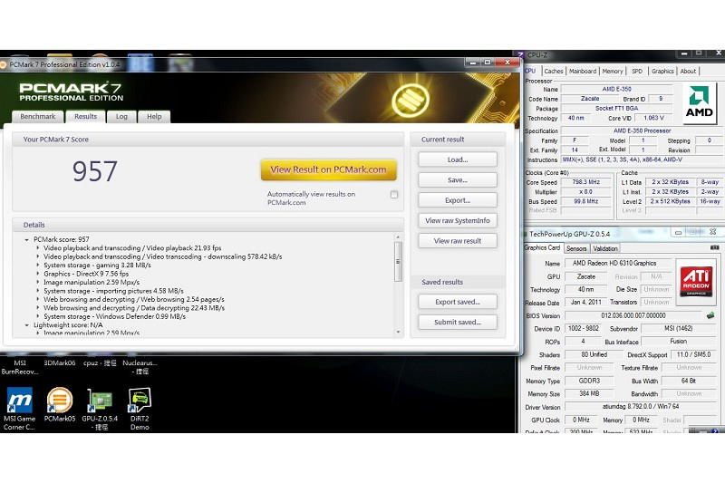This screenshot has height=483, width=725.
Task: Select the CPU tab in CPU-Z
Action: coord(530,71)
